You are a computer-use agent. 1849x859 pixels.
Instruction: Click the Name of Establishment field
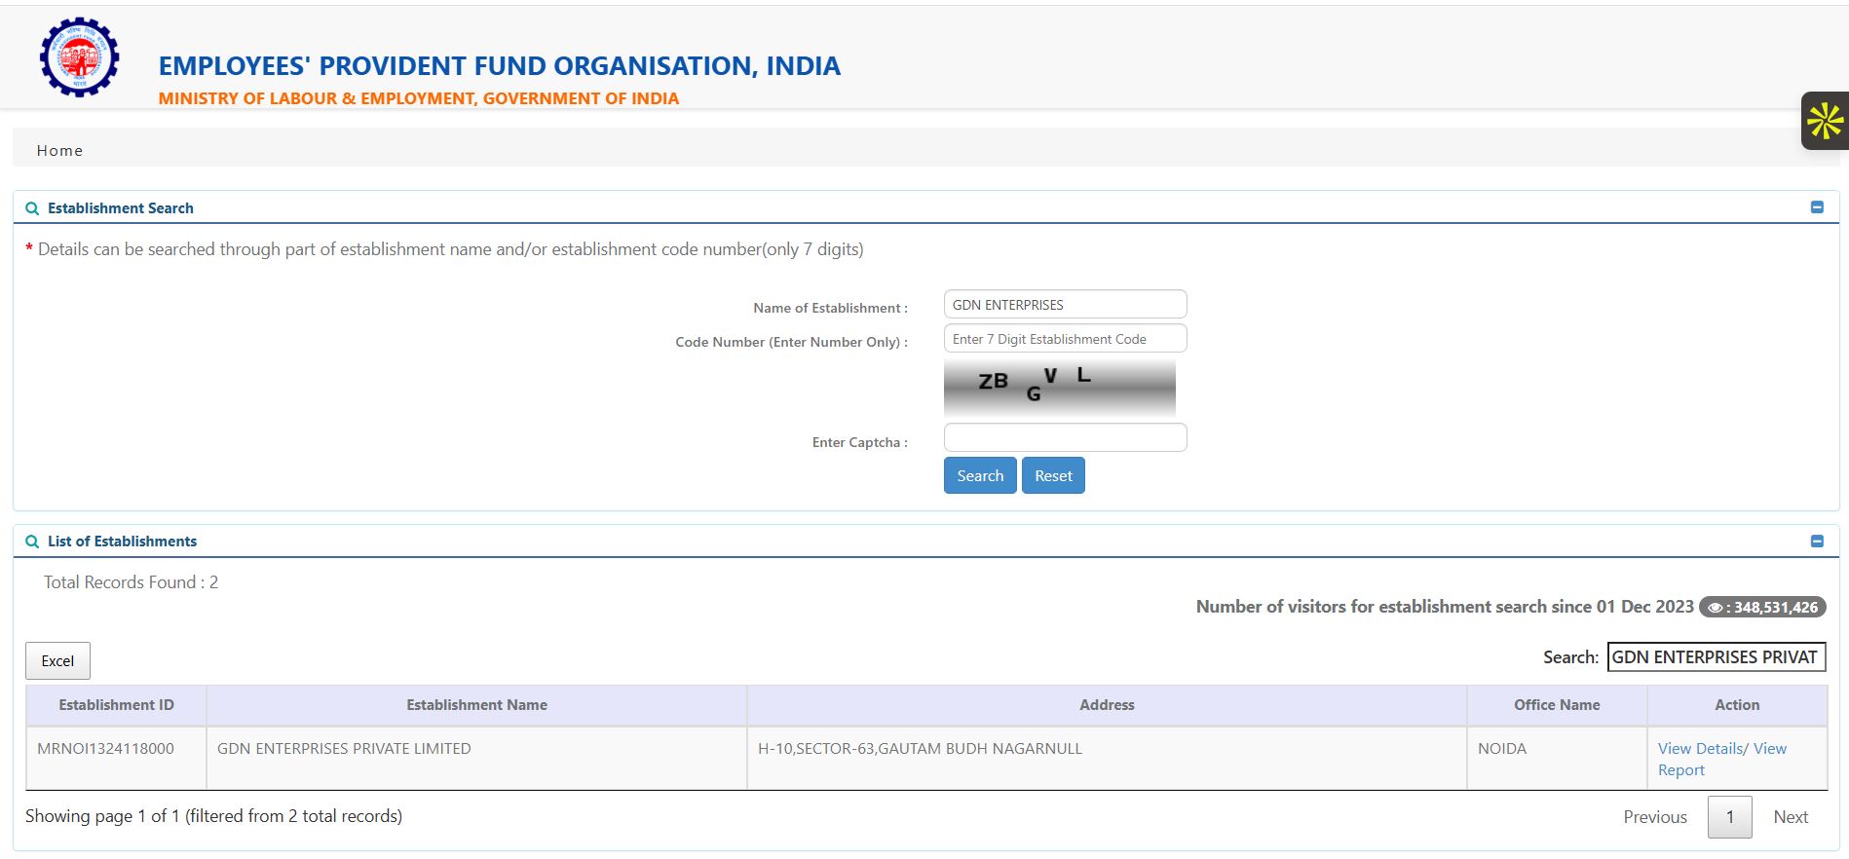(1064, 305)
